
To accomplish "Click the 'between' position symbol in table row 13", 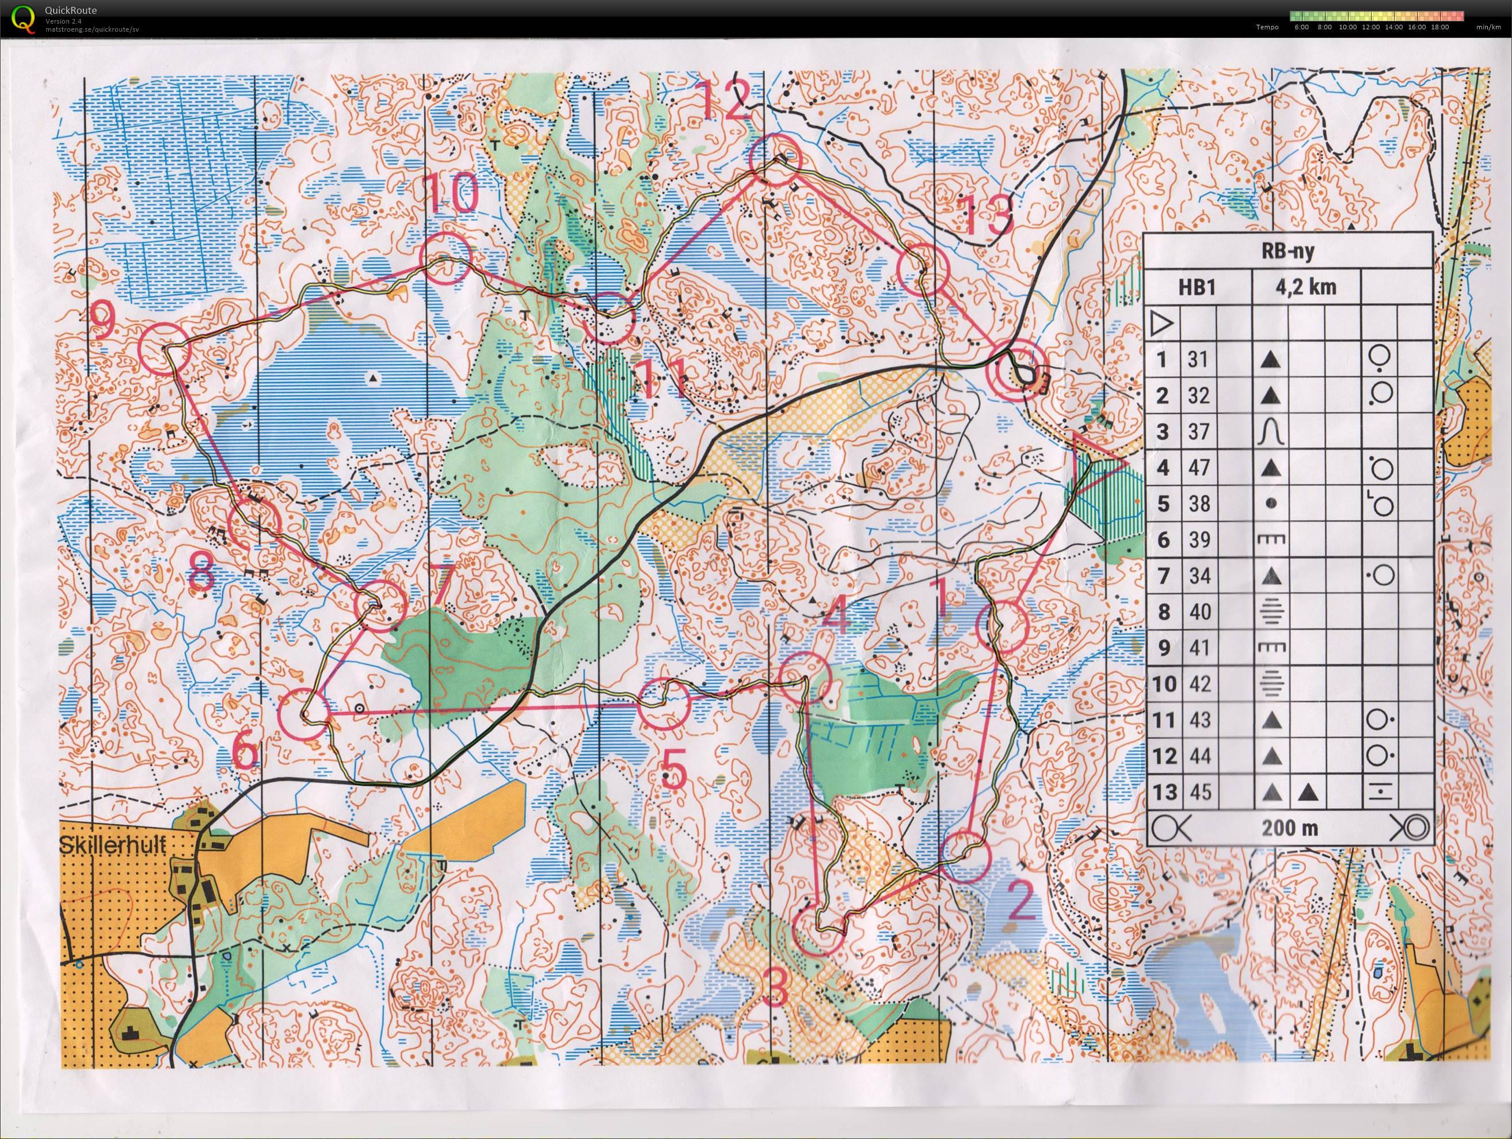I will click(x=1380, y=793).
